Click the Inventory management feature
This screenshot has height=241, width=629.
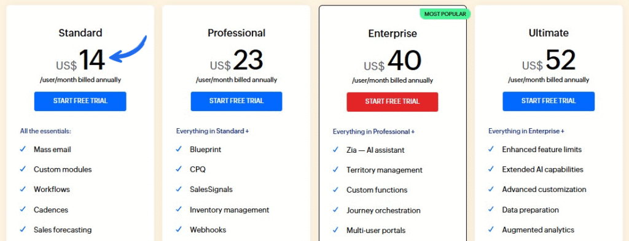coord(230,210)
